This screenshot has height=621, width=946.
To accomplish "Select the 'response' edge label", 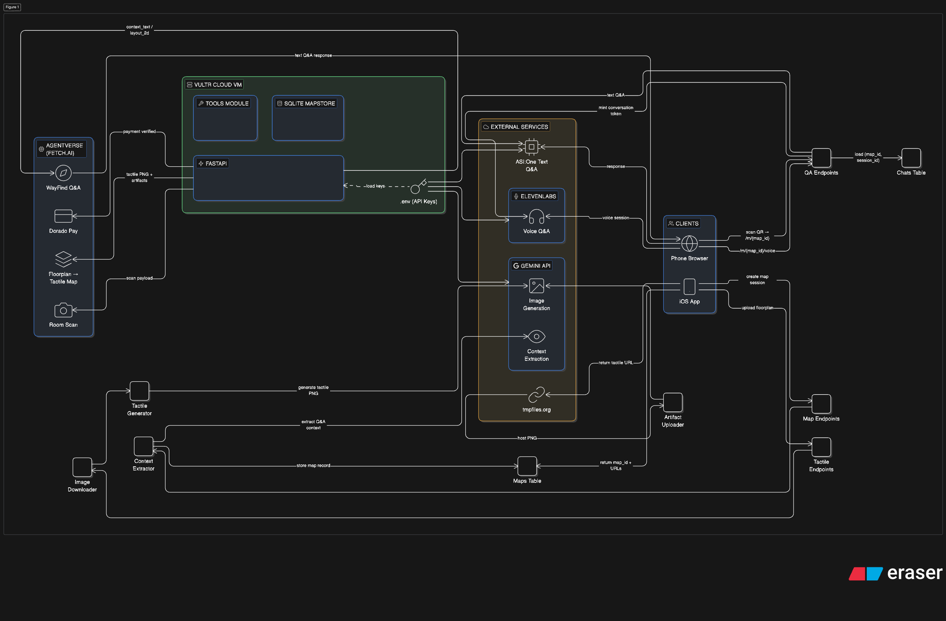I will point(616,166).
